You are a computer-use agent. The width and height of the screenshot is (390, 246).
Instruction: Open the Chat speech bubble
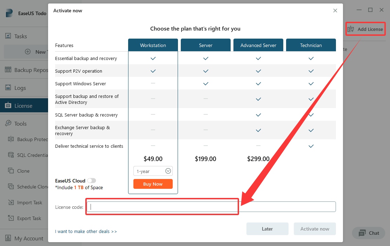pos(362,233)
